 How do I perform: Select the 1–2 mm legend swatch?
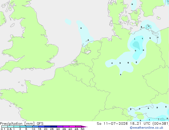pyautogui.click(x=17, y=127)
